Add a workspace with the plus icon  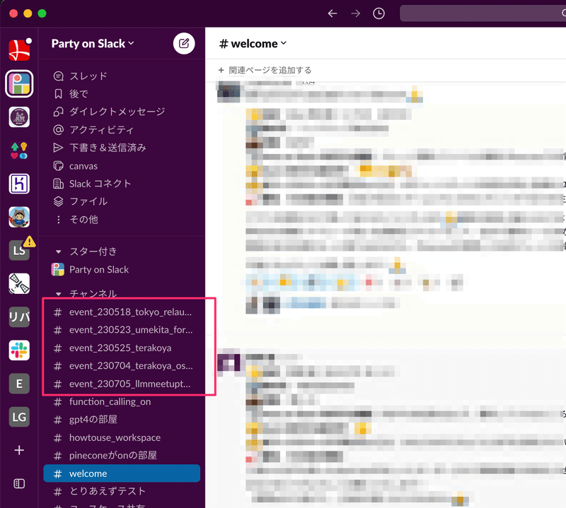[19, 450]
